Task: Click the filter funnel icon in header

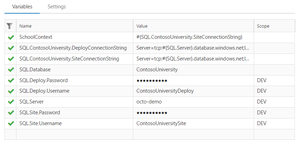Action: [9, 26]
